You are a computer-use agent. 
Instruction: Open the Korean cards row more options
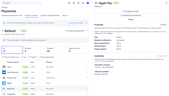87,78
